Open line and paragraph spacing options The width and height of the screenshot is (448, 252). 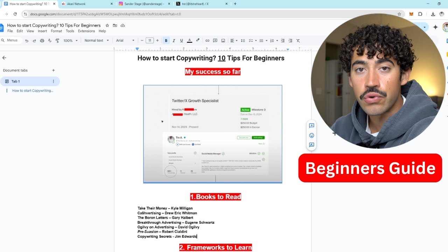click(243, 41)
